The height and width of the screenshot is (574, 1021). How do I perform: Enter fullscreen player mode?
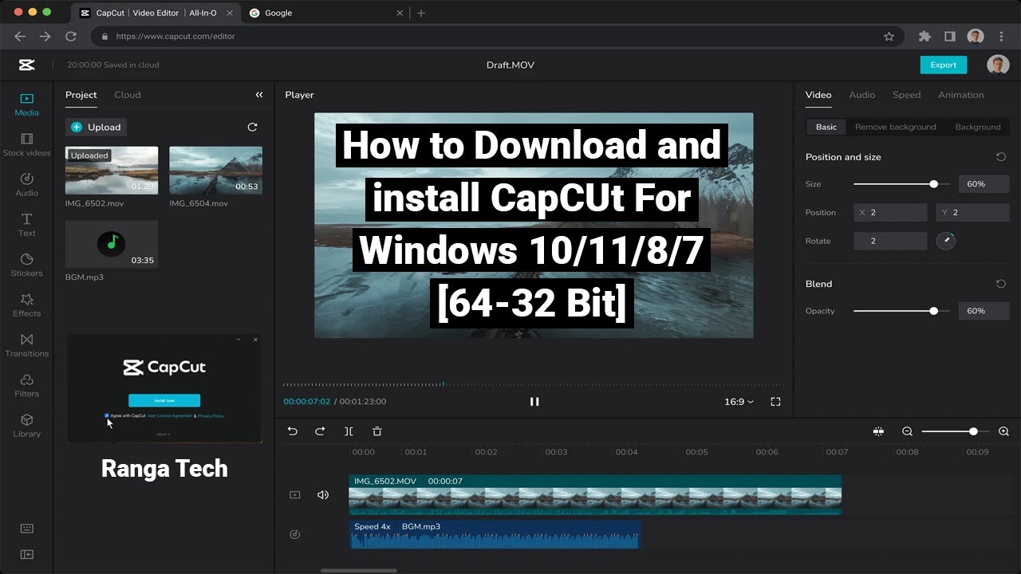(x=775, y=402)
